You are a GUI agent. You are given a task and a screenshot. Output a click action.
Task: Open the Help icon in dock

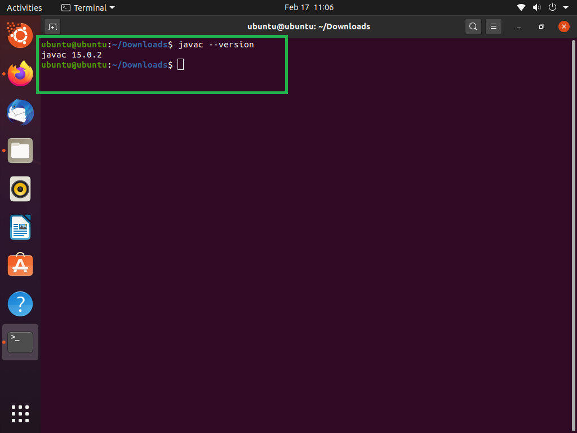20,304
